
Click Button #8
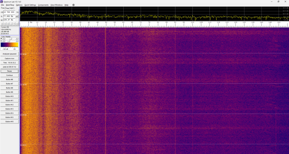tap(9, 88)
